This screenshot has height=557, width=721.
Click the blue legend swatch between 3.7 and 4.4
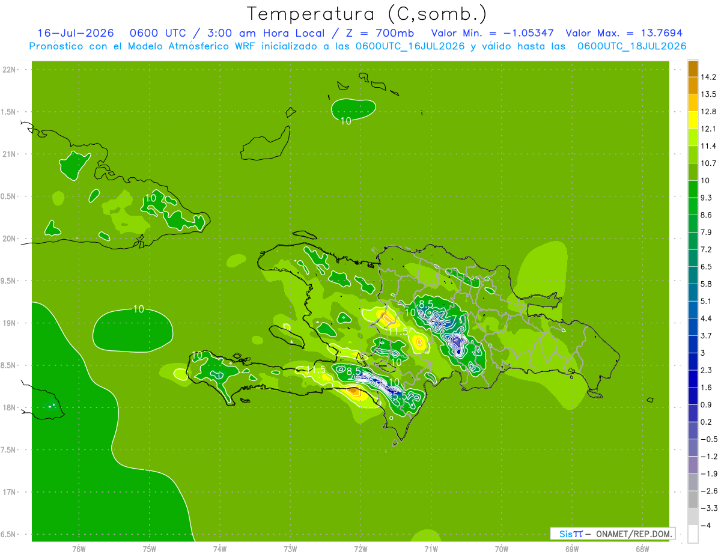(693, 326)
